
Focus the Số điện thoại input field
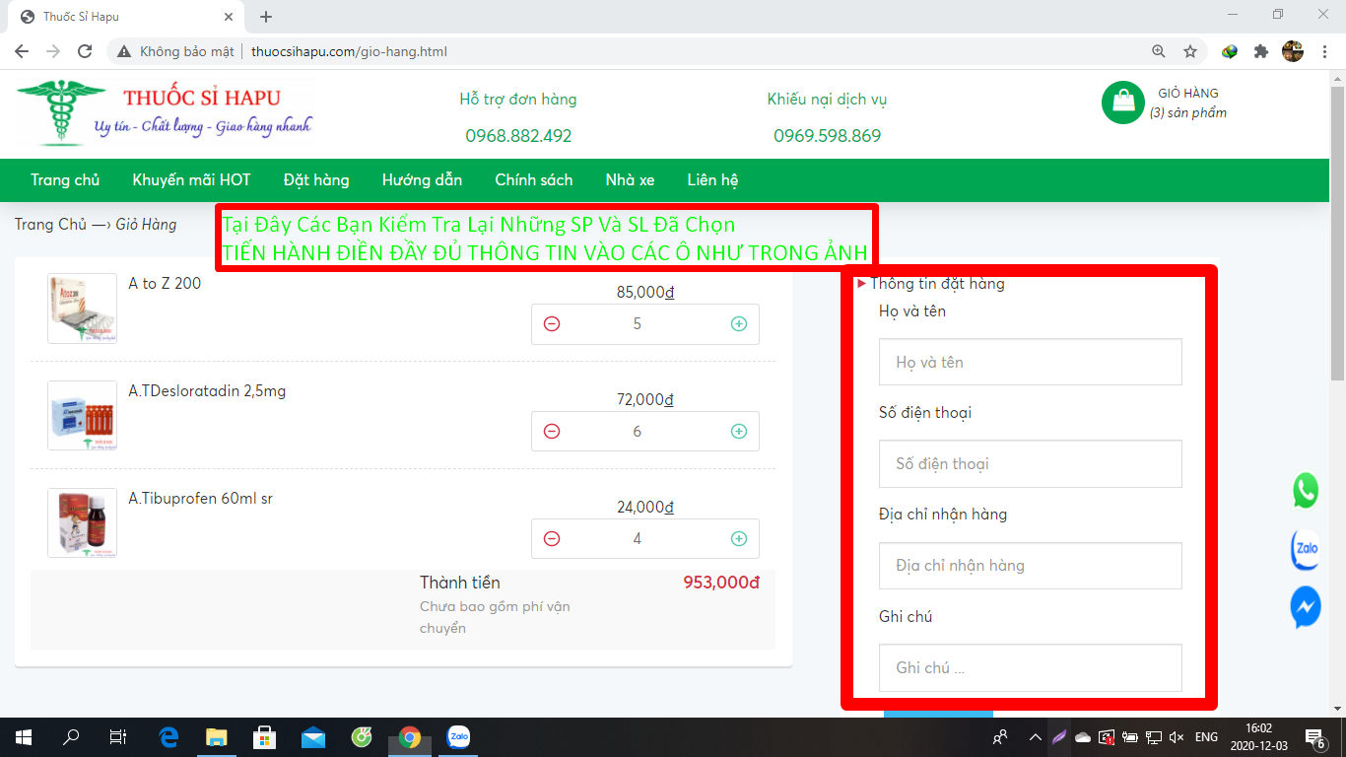[1030, 463]
